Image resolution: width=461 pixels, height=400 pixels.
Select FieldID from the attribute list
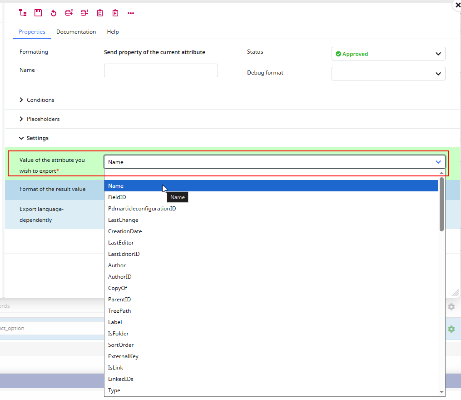(x=116, y=197)
